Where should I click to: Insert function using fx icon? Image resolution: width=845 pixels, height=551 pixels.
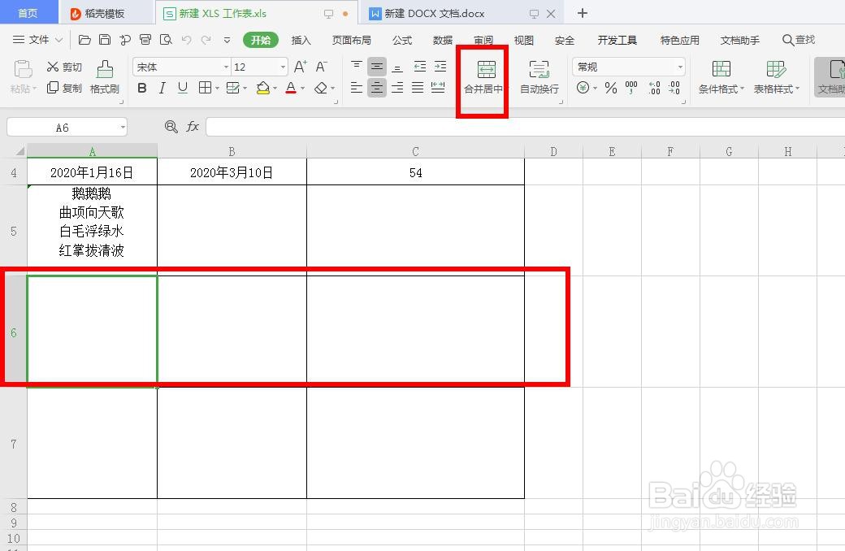click(193, 127)
